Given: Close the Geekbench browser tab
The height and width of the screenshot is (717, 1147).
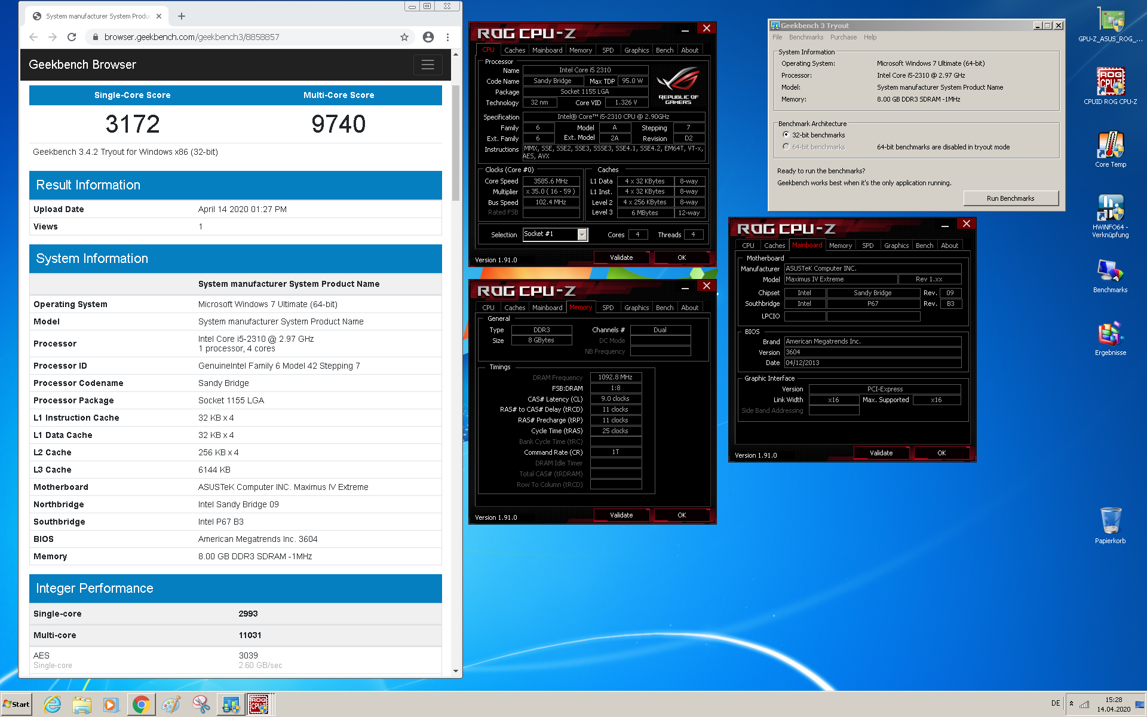Looking at the screenshot, I should coord(159,16).
